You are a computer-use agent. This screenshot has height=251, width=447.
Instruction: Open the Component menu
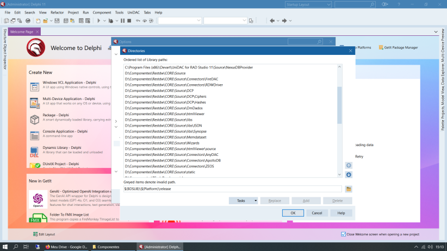coord(102,12)
